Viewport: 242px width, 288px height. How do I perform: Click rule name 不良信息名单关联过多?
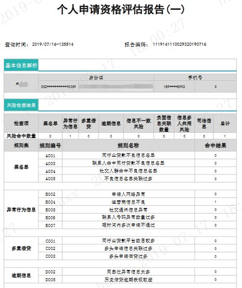tap(128, 179)
